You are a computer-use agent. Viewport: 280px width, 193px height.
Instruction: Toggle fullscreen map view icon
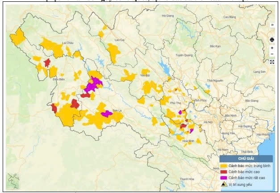pos(272,62)
